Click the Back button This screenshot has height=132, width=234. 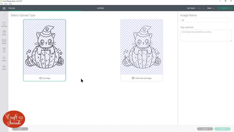[x=20, y=129]
